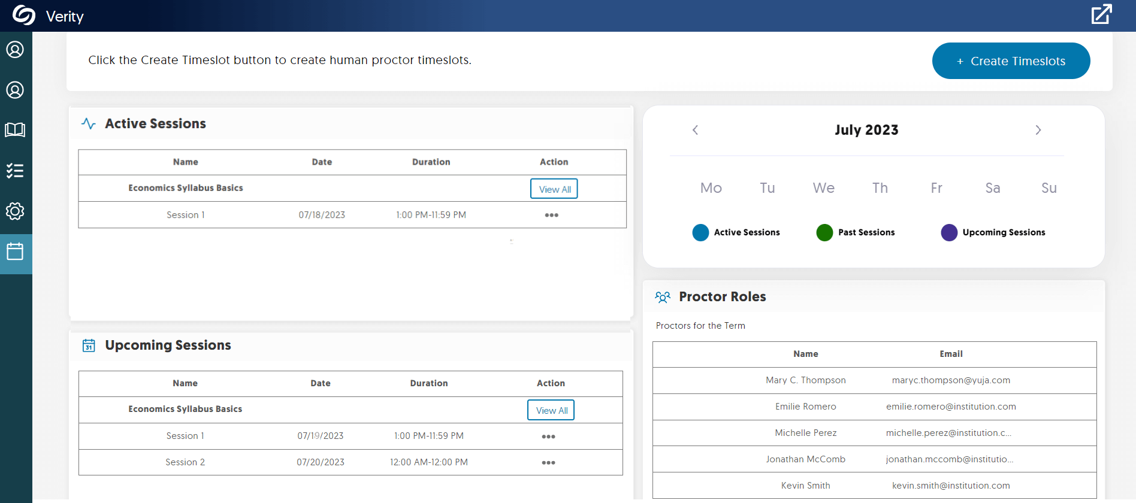Click Date column header in Upcoming Sessions
The width and height of the screenshot is (1136, 503).
click(321, 383)
